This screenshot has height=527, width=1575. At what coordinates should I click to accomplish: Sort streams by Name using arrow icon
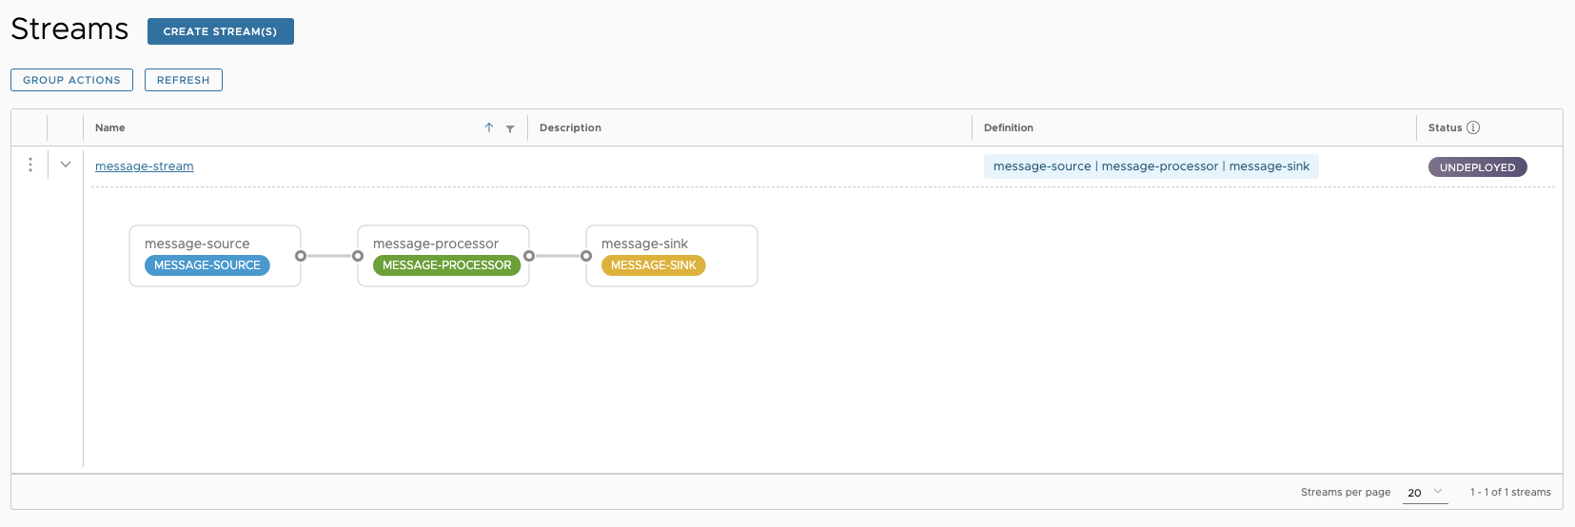pos(489,127)
